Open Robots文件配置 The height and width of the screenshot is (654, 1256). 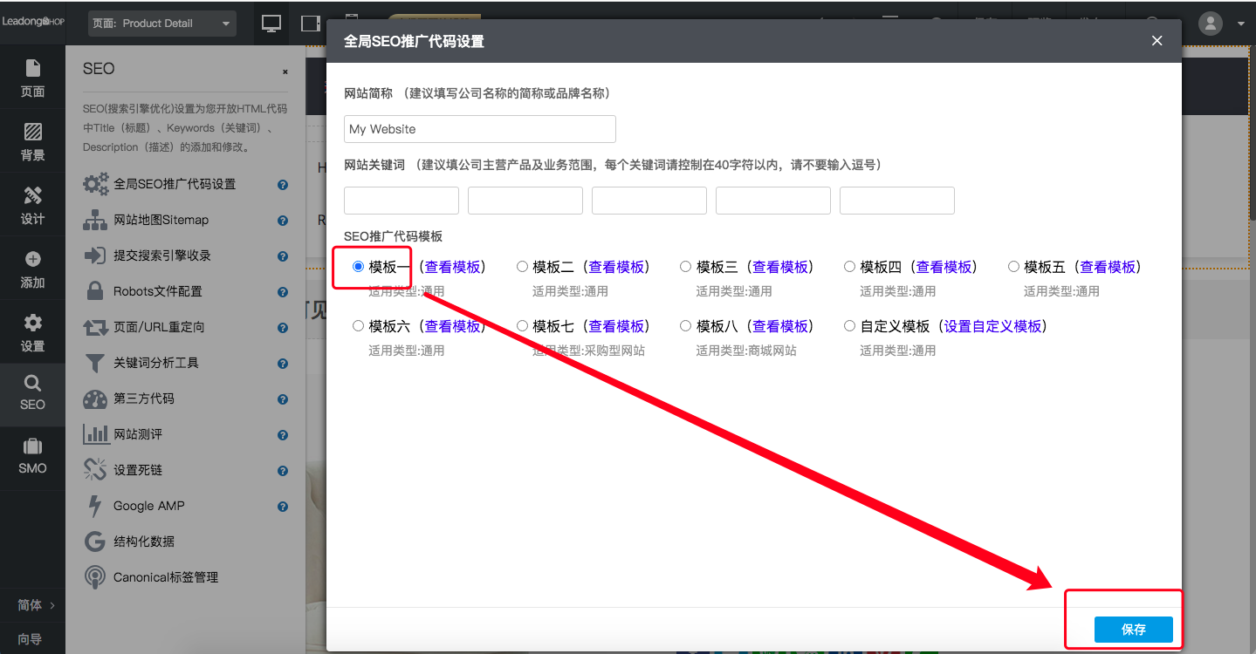(x=159, y=291)
